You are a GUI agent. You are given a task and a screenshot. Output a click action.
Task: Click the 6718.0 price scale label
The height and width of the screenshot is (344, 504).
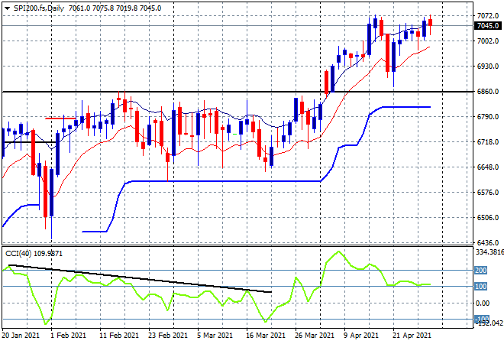[488, 142]
